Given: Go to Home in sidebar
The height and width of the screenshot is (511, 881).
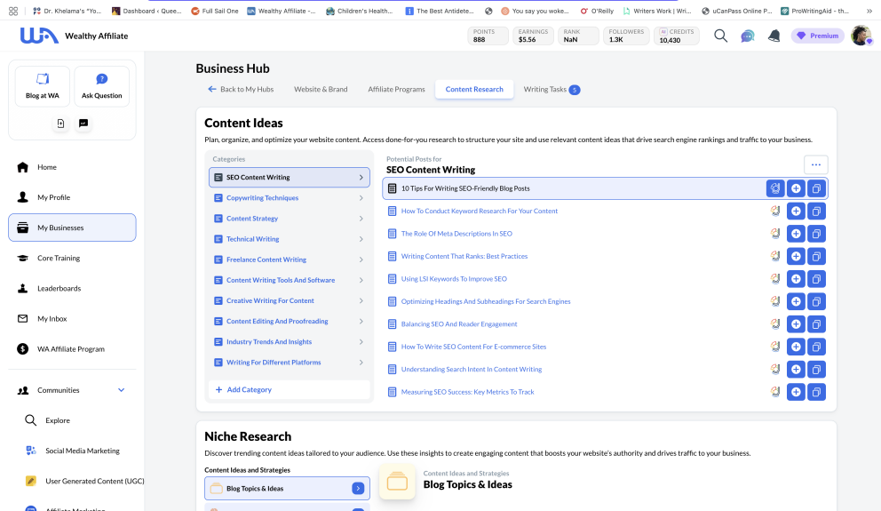Looking at the screenshot, I should [72, 167].
